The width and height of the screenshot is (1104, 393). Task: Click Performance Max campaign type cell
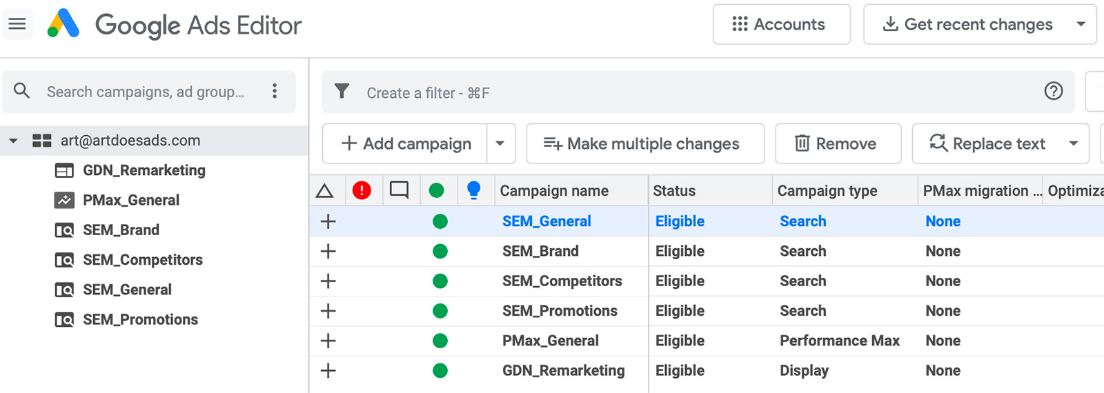(840, 341)
